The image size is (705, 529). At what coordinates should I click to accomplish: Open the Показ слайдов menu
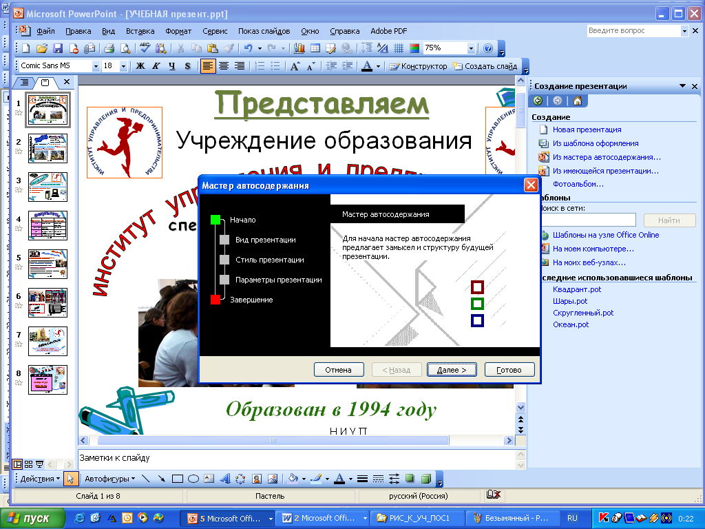tap(264, 31)
